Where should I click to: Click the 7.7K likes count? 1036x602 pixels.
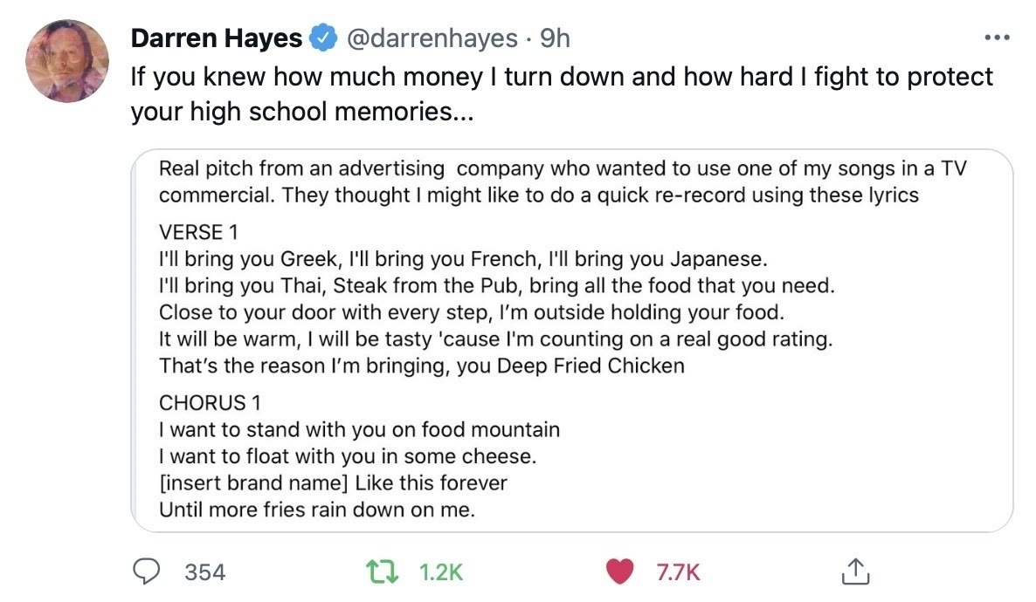(x=677, y=571)
